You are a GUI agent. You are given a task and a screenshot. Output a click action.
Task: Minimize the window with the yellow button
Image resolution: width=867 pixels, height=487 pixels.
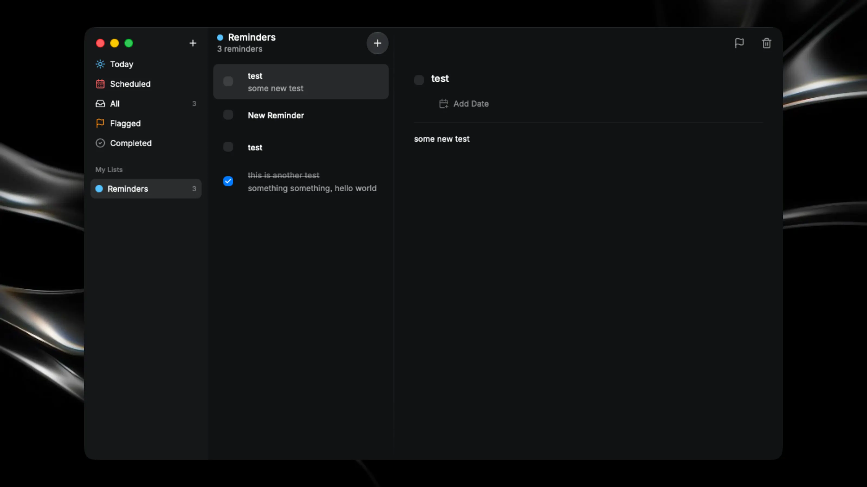point(114,43)
